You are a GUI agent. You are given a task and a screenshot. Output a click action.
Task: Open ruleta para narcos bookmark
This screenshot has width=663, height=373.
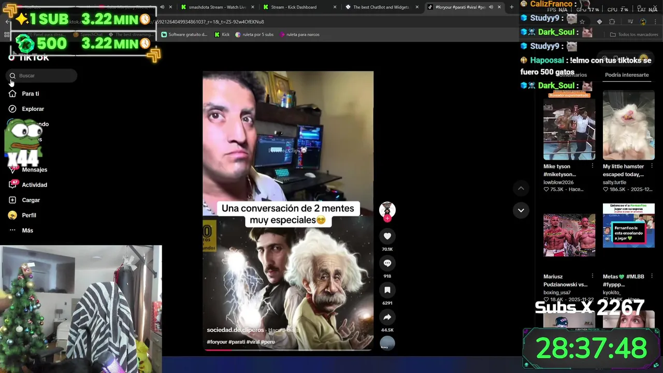[299, 35]
